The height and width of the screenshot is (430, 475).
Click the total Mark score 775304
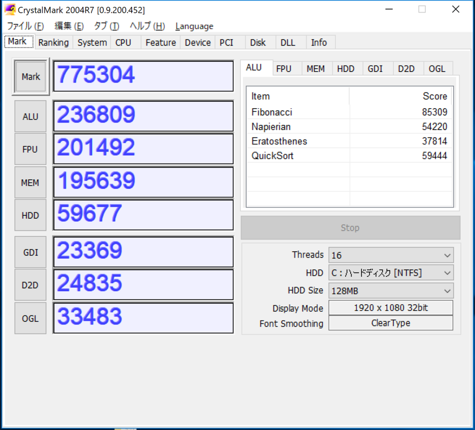(x=143, y=76)
